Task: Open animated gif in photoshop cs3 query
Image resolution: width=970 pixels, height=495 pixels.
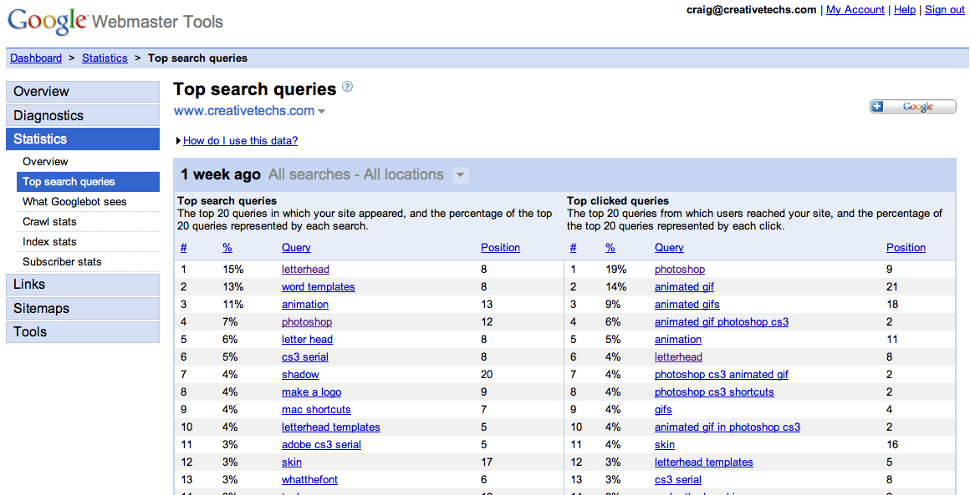Action: tap(727, 427)
